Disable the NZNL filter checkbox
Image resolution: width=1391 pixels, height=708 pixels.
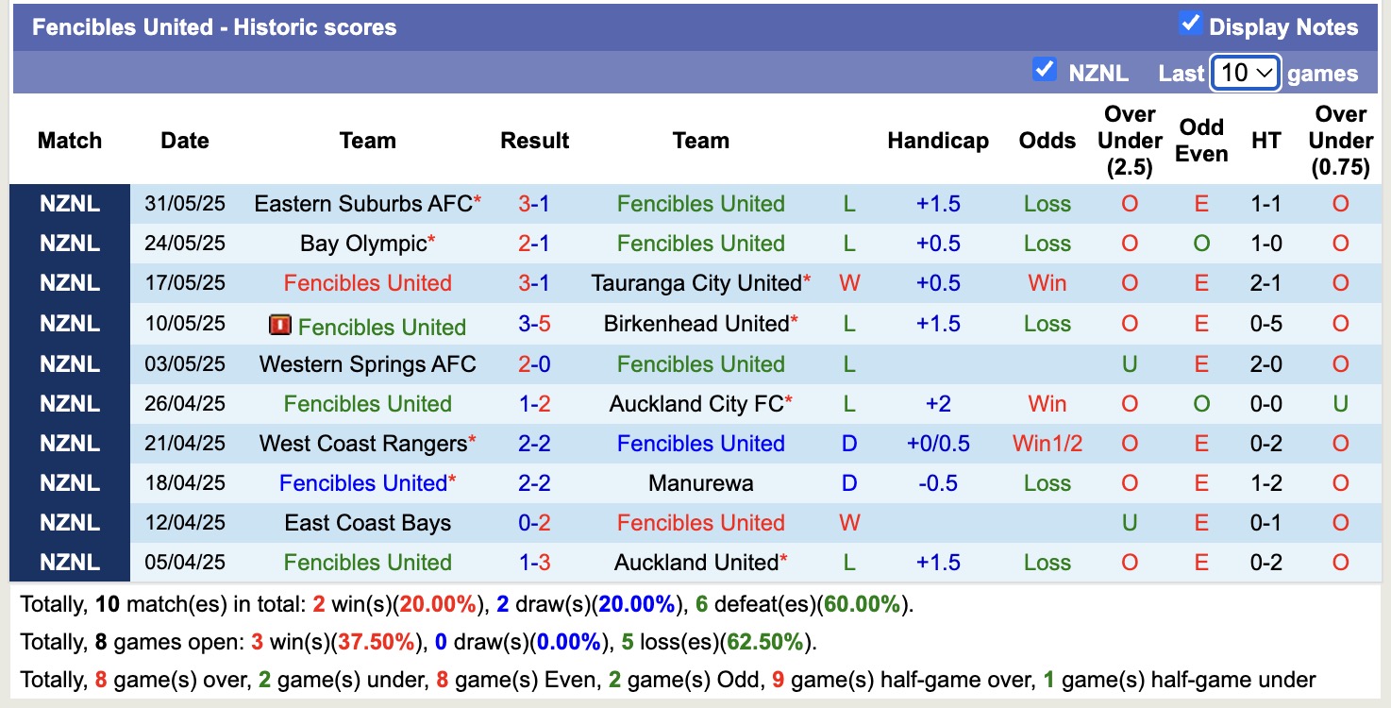tap(1045, 68)
